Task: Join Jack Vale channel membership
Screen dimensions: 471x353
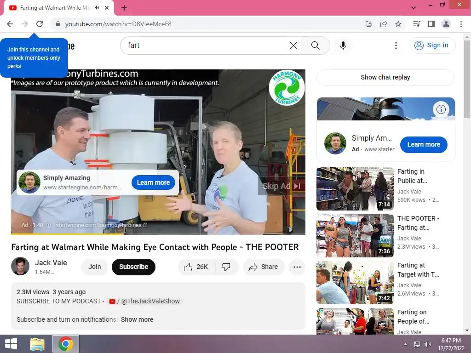Action: pyautogui.click(x=94, y=267)
